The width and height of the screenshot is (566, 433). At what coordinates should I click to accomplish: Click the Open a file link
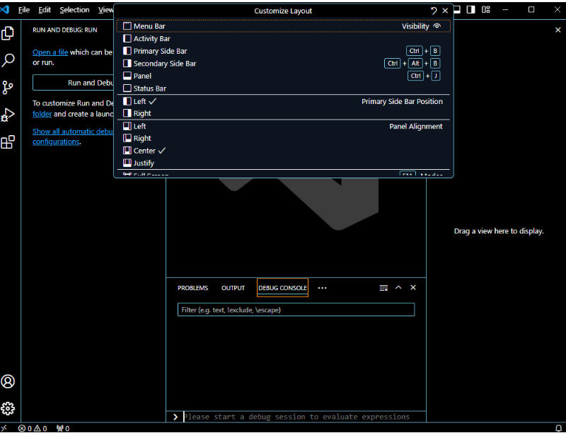point(50,52)
